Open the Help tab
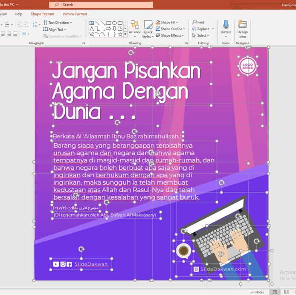 point(18,14)
